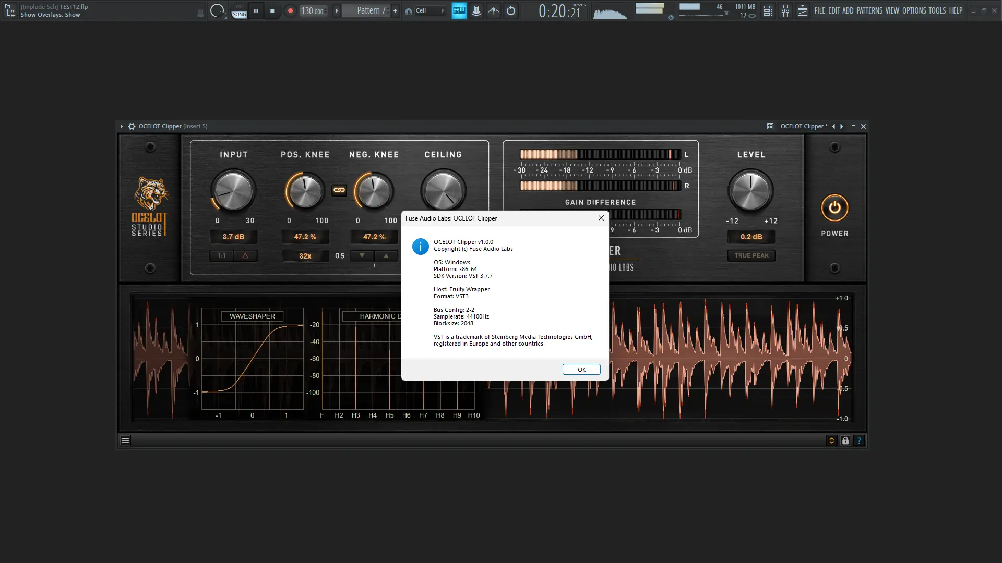
Task: Open the PATTERNS menu
Action: [869, 10]
